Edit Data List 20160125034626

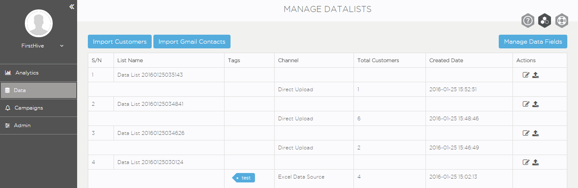tap(526, 133)
